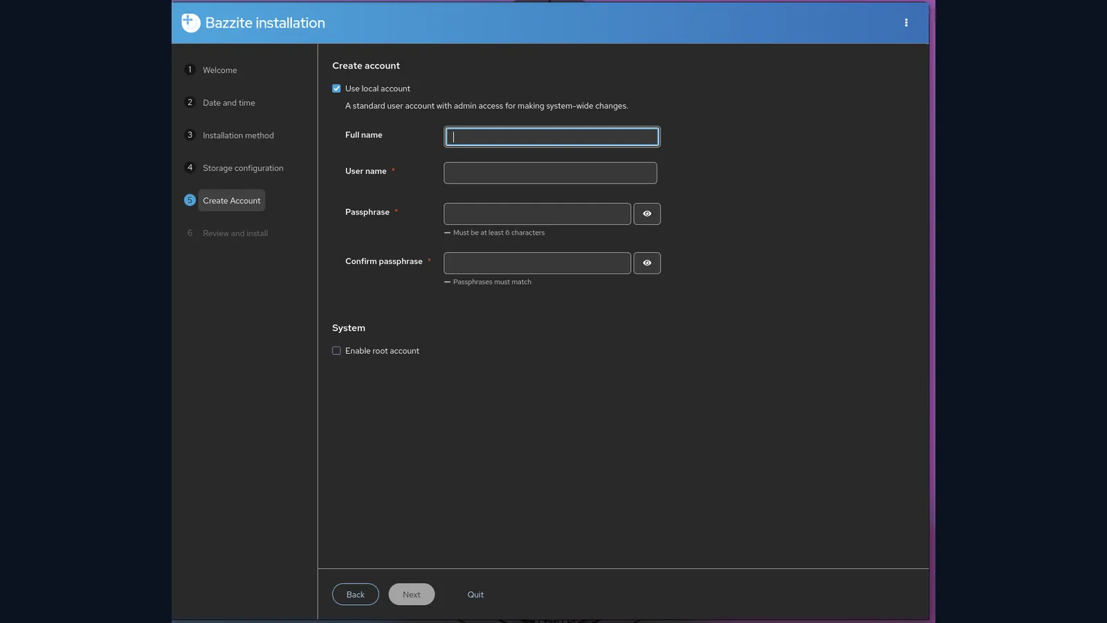Focus the Passphrase input field
The image size is (1107, 623).
[537, 214]
